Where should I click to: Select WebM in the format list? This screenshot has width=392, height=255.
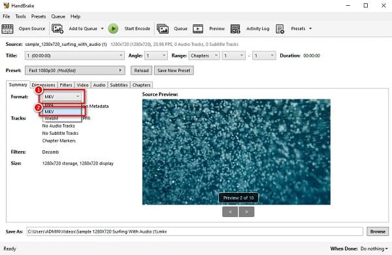[62, 118]
